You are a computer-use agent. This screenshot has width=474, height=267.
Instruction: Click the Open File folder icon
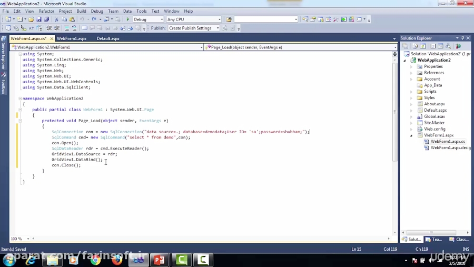pos(31,19)
